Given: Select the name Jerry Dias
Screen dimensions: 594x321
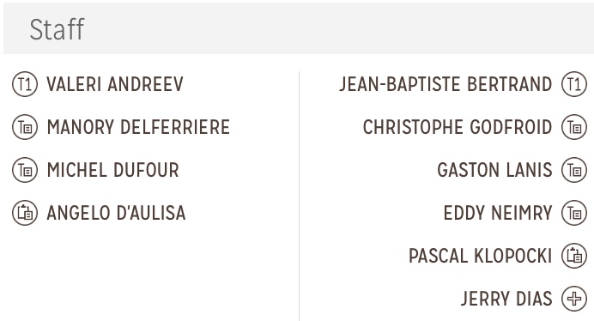Looking at the screenshot, I should coord(506,299).
